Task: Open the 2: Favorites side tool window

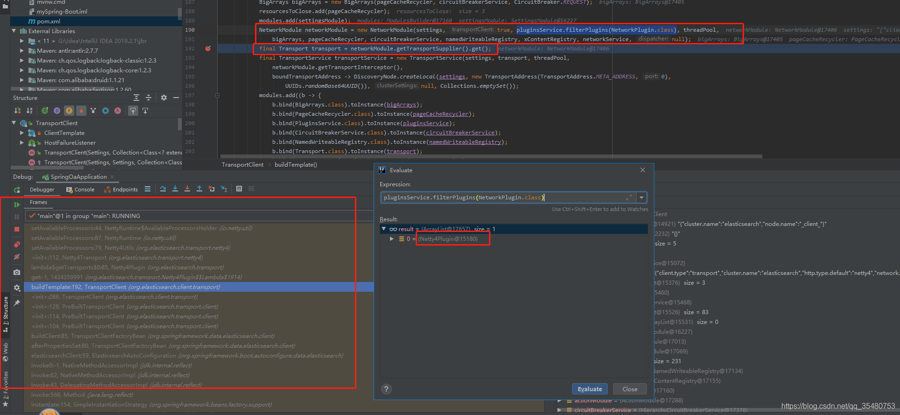Action: point(6,388)
